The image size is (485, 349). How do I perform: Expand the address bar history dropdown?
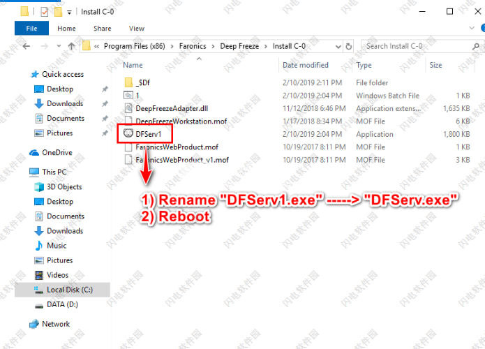click(x=338, y=46)
